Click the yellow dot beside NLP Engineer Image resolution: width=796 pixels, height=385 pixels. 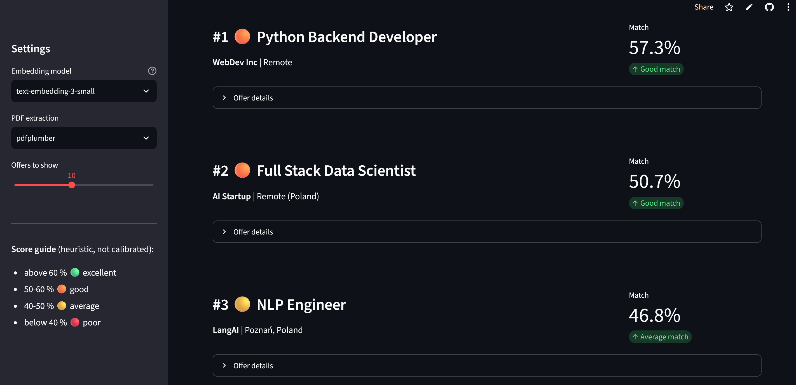(x=242, y=304)
